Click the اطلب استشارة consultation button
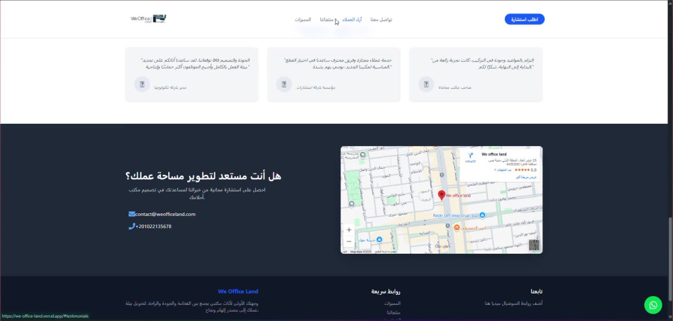The image size is (673, 321). (524, 20)
